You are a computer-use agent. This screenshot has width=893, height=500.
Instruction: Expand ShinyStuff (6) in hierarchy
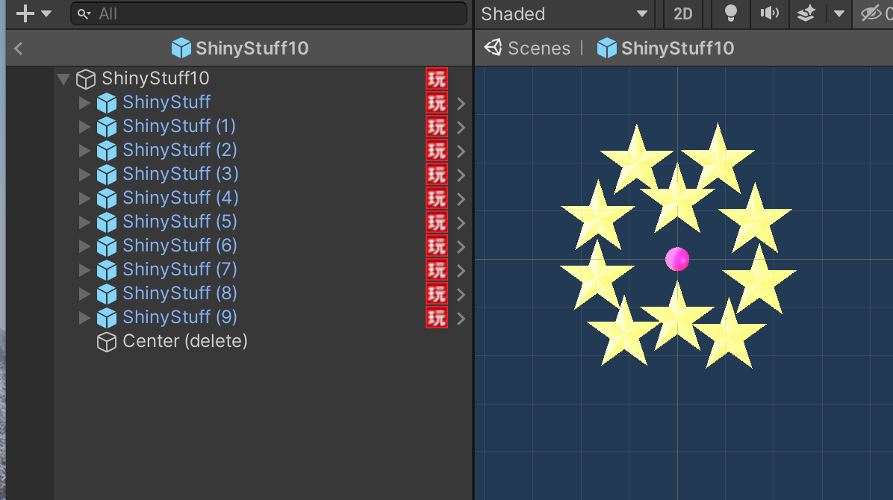[x=85, y=246]
